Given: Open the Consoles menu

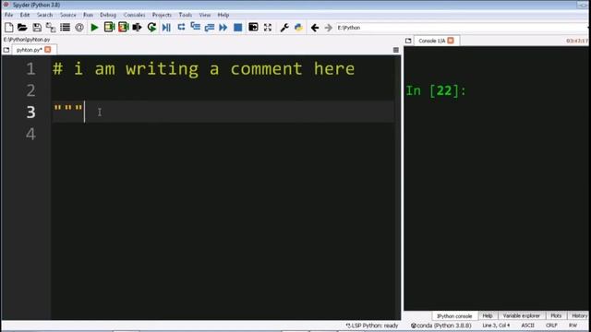Looking at the screenshot, I should [x=134, y=15].
